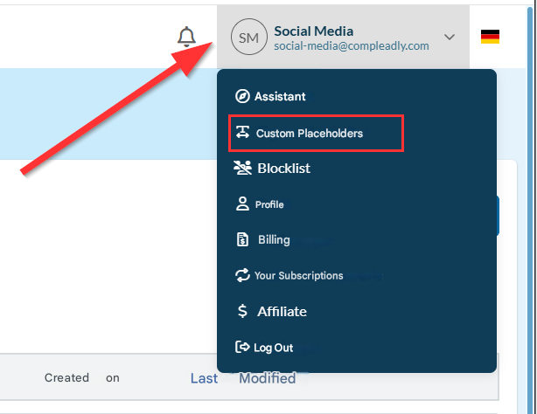The height and width of the screenshot is (414, 537).
Task: Click the Your Subscriptions arrows icon
Action: tap(242, 276)
